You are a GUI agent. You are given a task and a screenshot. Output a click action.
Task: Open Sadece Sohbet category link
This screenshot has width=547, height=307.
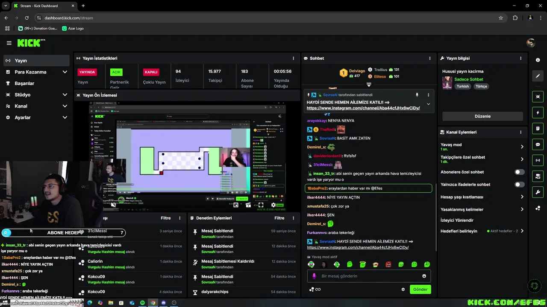468,79
